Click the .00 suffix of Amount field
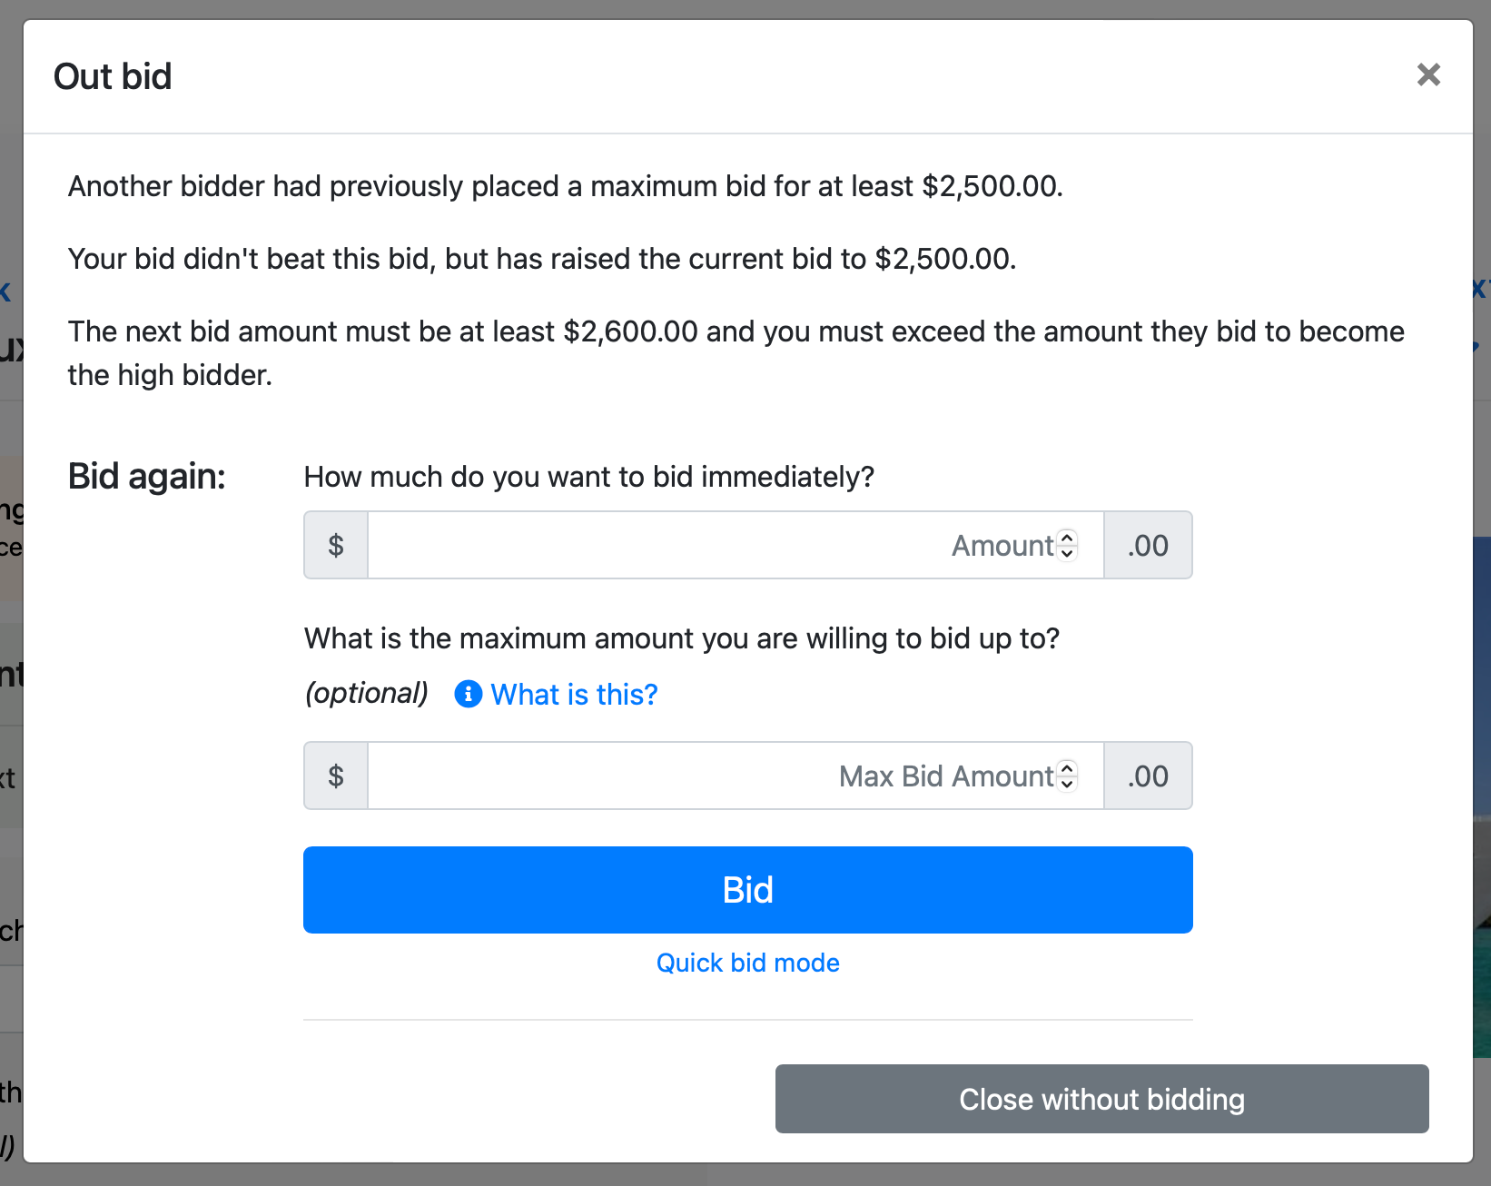The height and width of the screenshot is (1186, 1491). pyautogui.click(x=1148, y=545)
